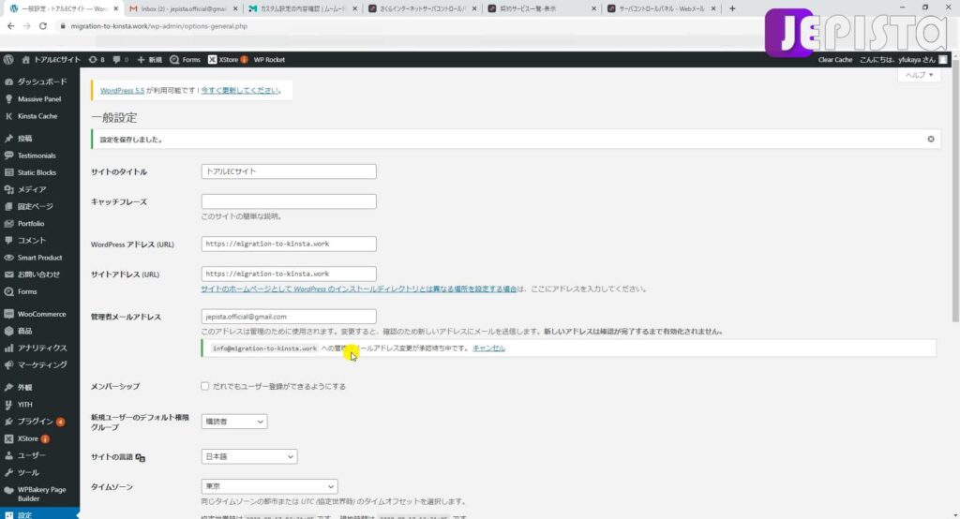Click the WordPress address URL field

(289, 244)
